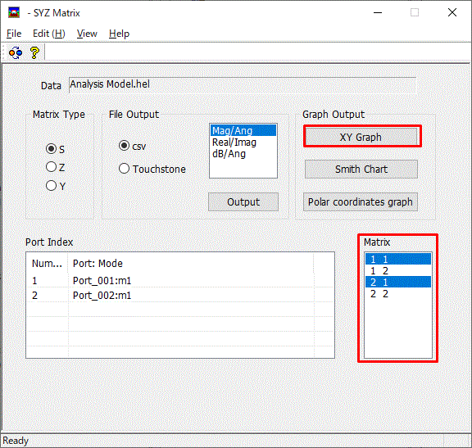Click the XY Graph button
The image size is (472, 448).
click(x=361, y=137)
